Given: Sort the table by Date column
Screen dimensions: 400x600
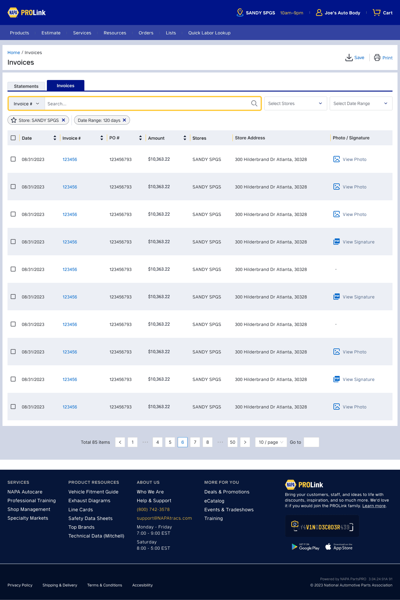Looking at the screenshot, I should [x=55, y=138].
